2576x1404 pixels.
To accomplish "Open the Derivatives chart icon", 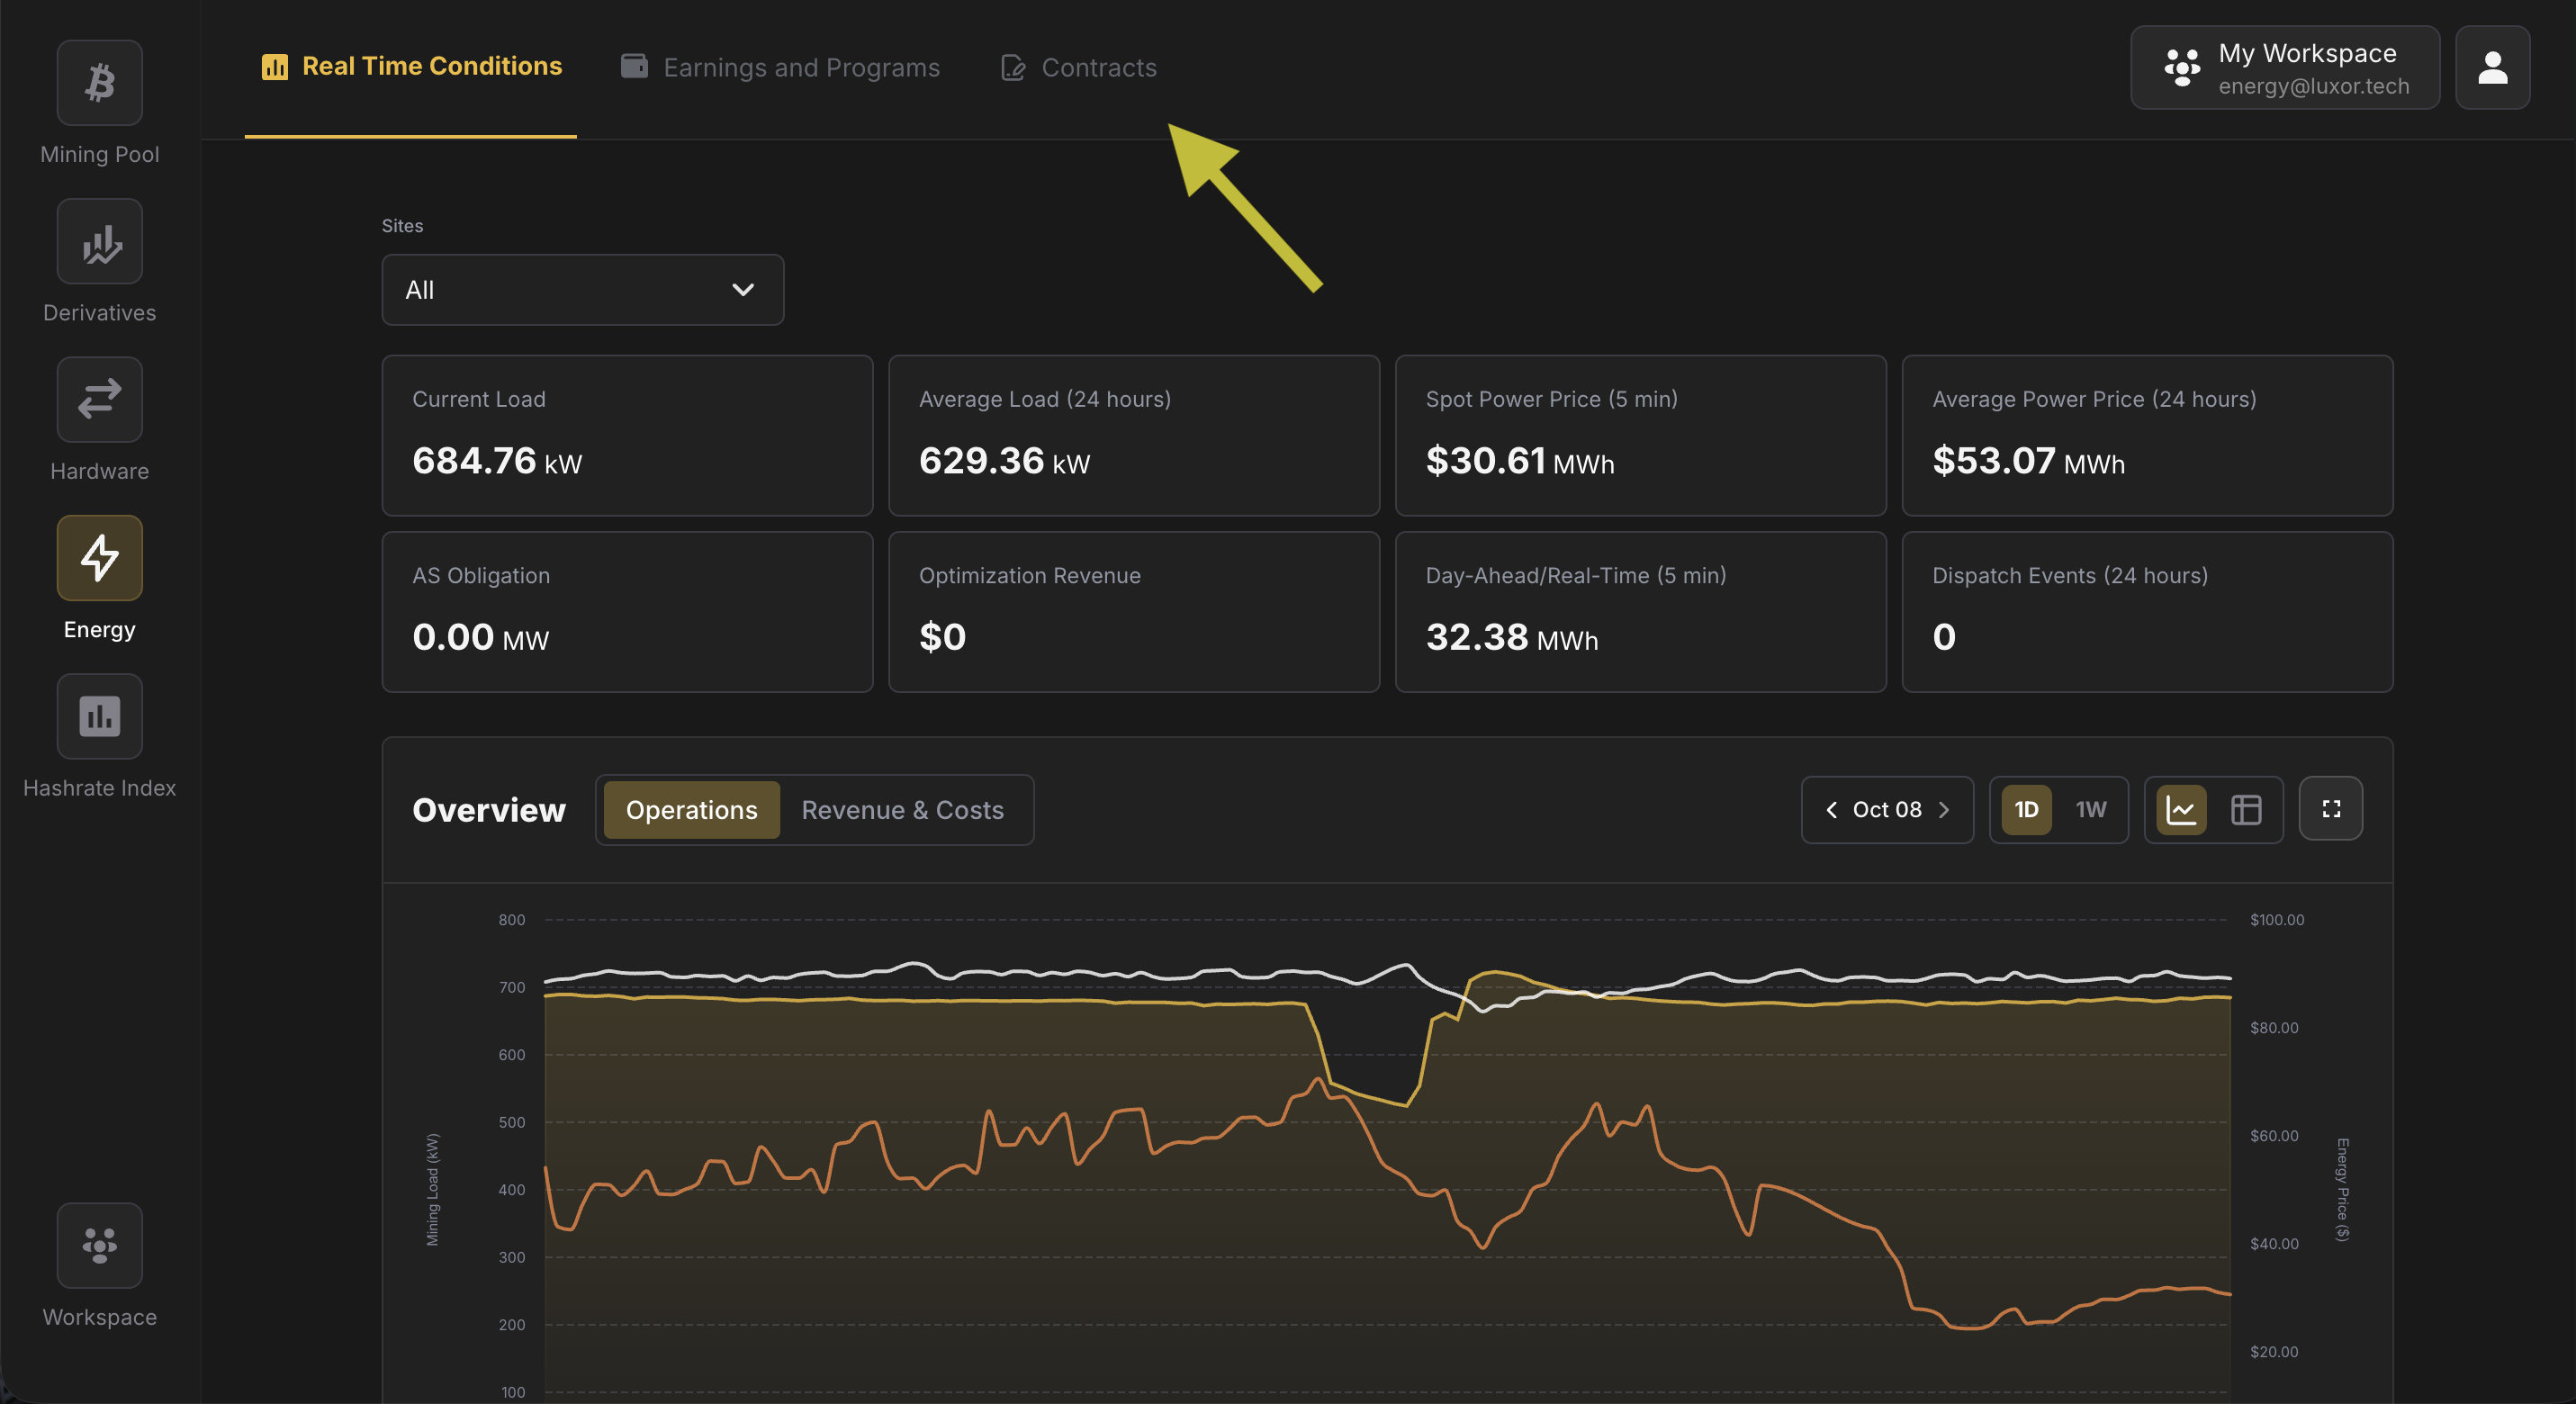I will tap(99, 241).
